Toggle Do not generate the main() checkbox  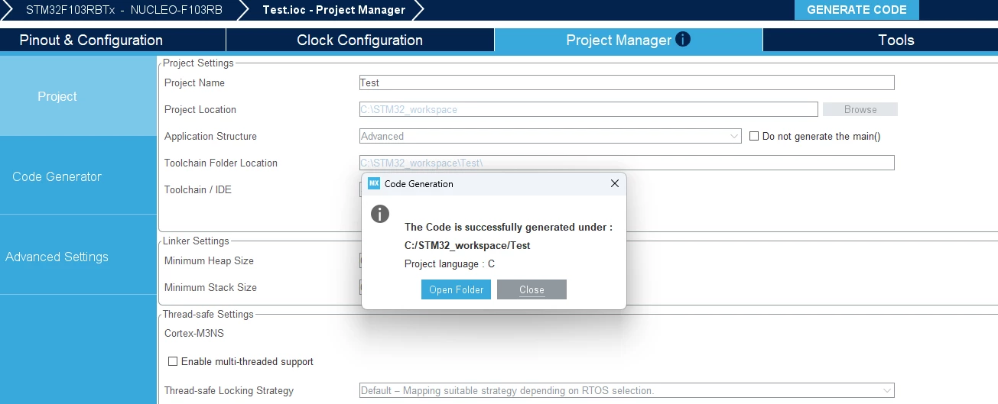point(754,136)
